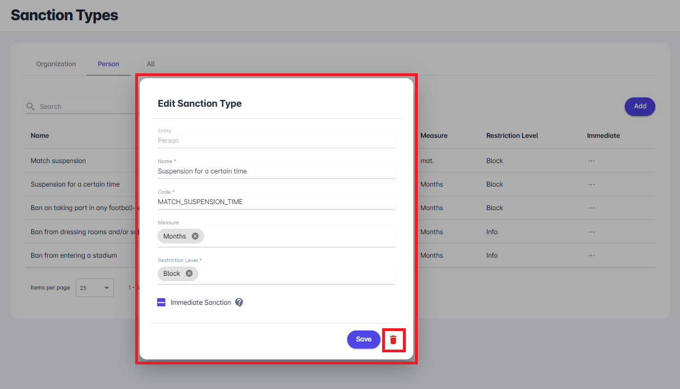Remove the Months chip from Measure

(x=195, y=236)
